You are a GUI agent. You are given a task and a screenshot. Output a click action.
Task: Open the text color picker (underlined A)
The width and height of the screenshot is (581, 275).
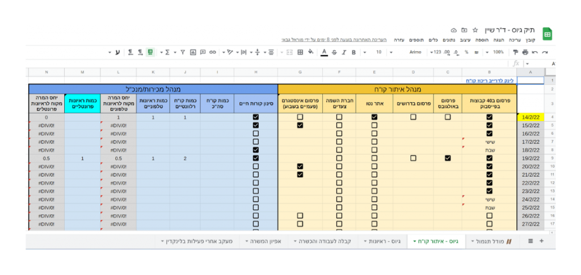click(x=324, y=52)
